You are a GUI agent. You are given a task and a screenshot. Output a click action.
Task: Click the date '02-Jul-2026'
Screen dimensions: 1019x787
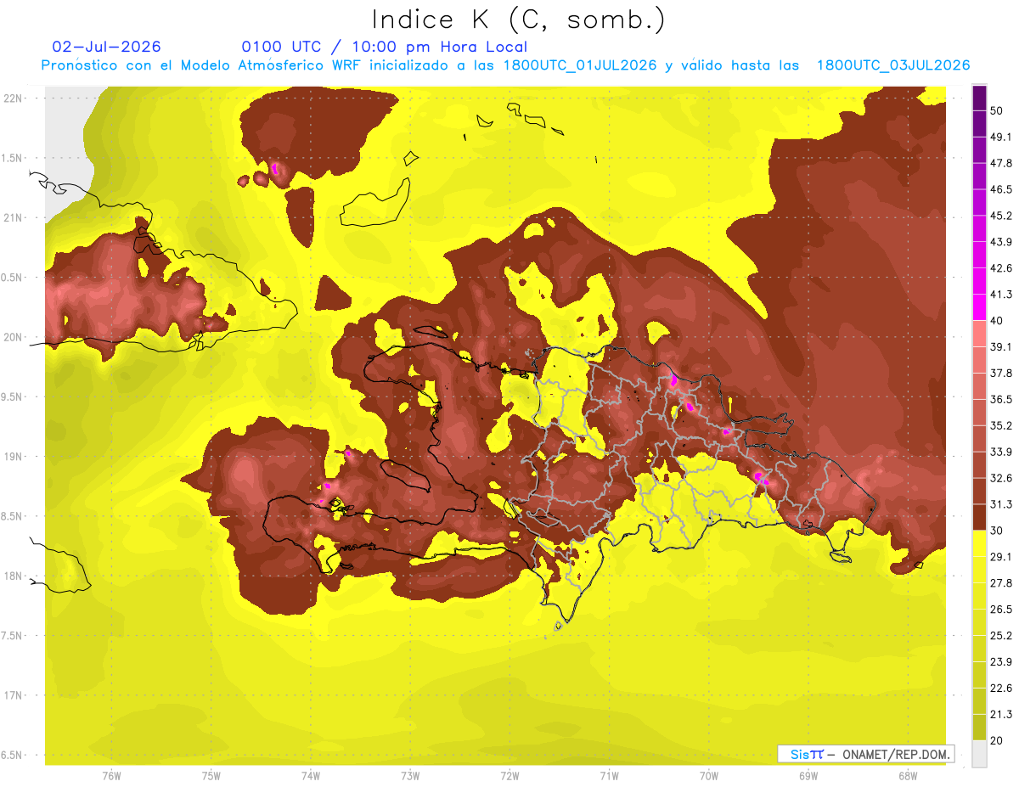[x=106, y=47]
